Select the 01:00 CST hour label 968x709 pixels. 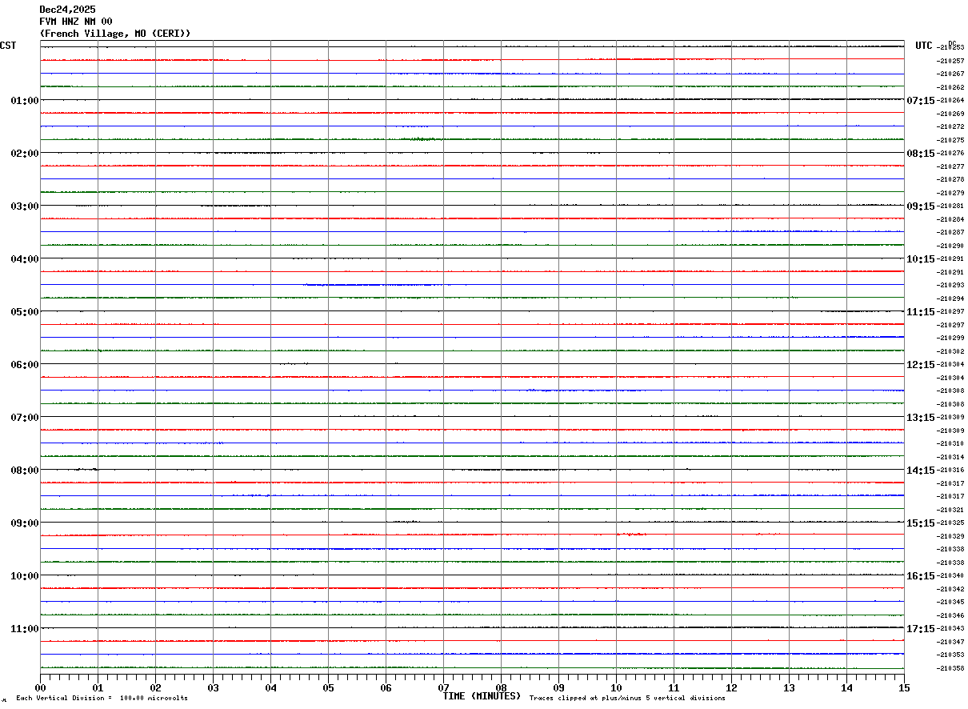[x=25, y=100]
